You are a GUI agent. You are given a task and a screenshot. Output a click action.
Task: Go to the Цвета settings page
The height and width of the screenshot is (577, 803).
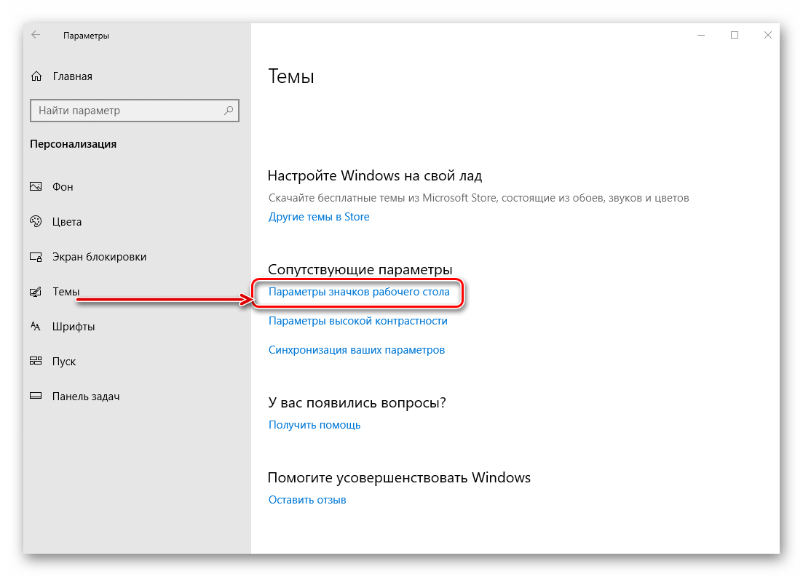67,222
